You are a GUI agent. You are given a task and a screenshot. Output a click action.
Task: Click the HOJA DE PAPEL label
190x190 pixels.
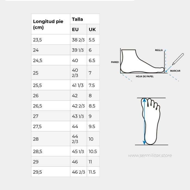pyautogui.click(x=145, y=77)
